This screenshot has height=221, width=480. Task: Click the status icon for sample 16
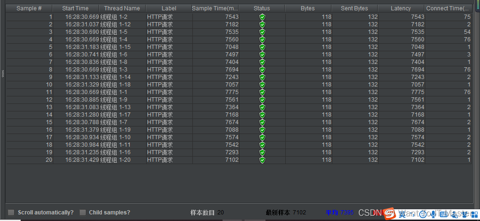click(x=262, y=129)
